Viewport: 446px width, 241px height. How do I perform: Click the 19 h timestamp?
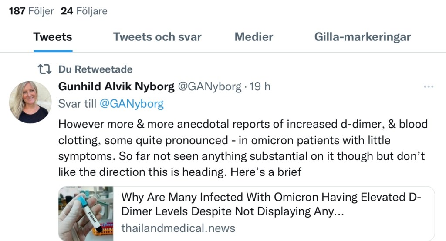[260, 86]
